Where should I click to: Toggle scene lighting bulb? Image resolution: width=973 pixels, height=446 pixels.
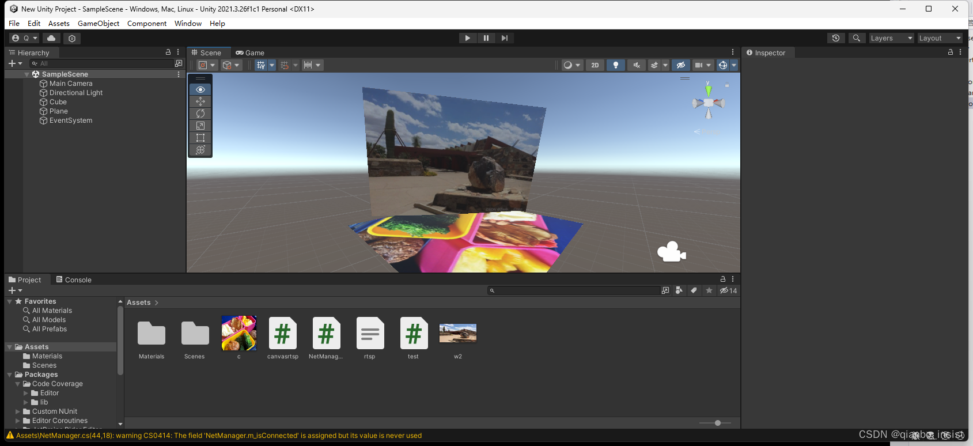click(616, 65)
